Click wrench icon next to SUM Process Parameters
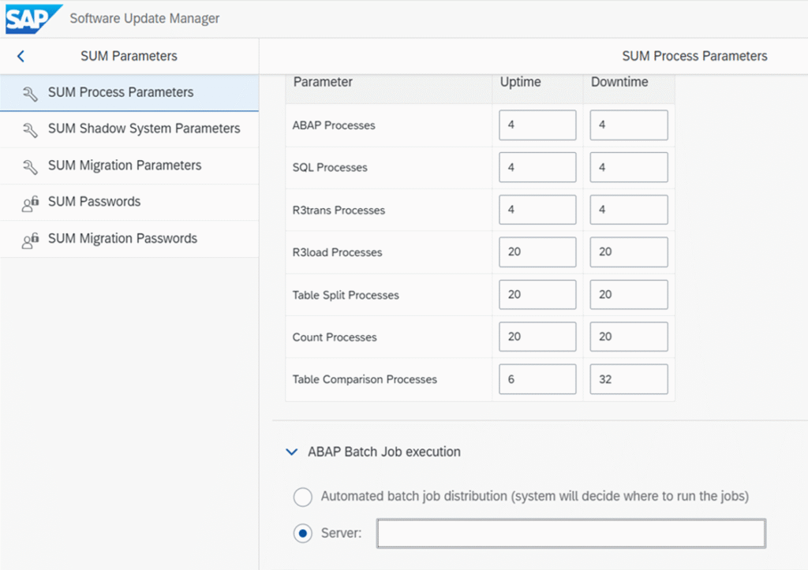Screen dimensions: 808x570 30,93
